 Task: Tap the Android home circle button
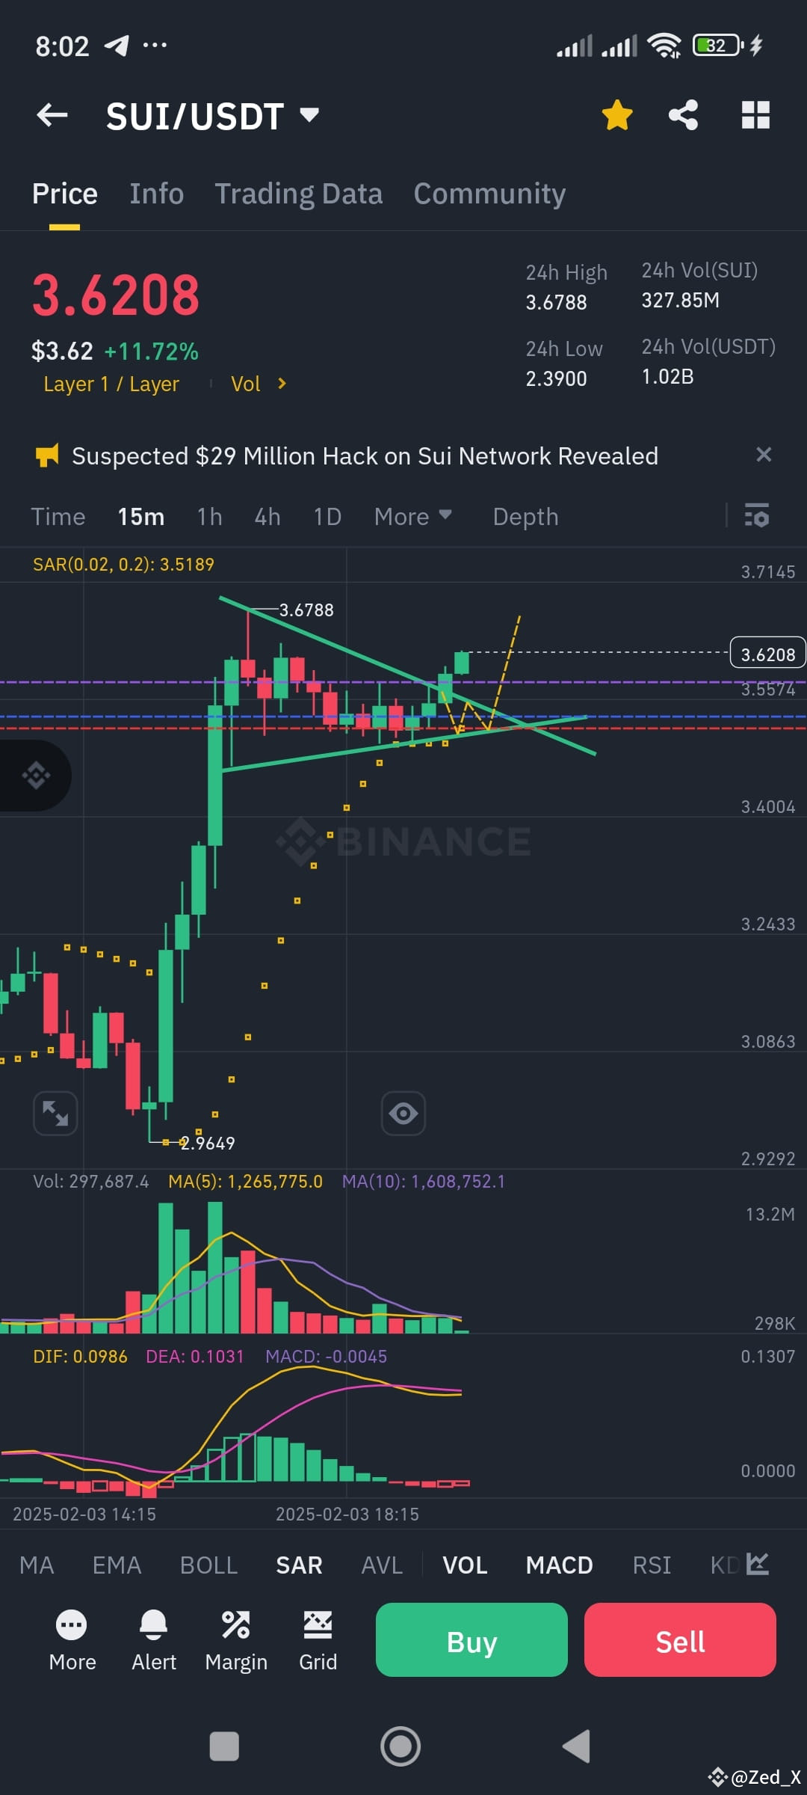(x=401, y=1746)
